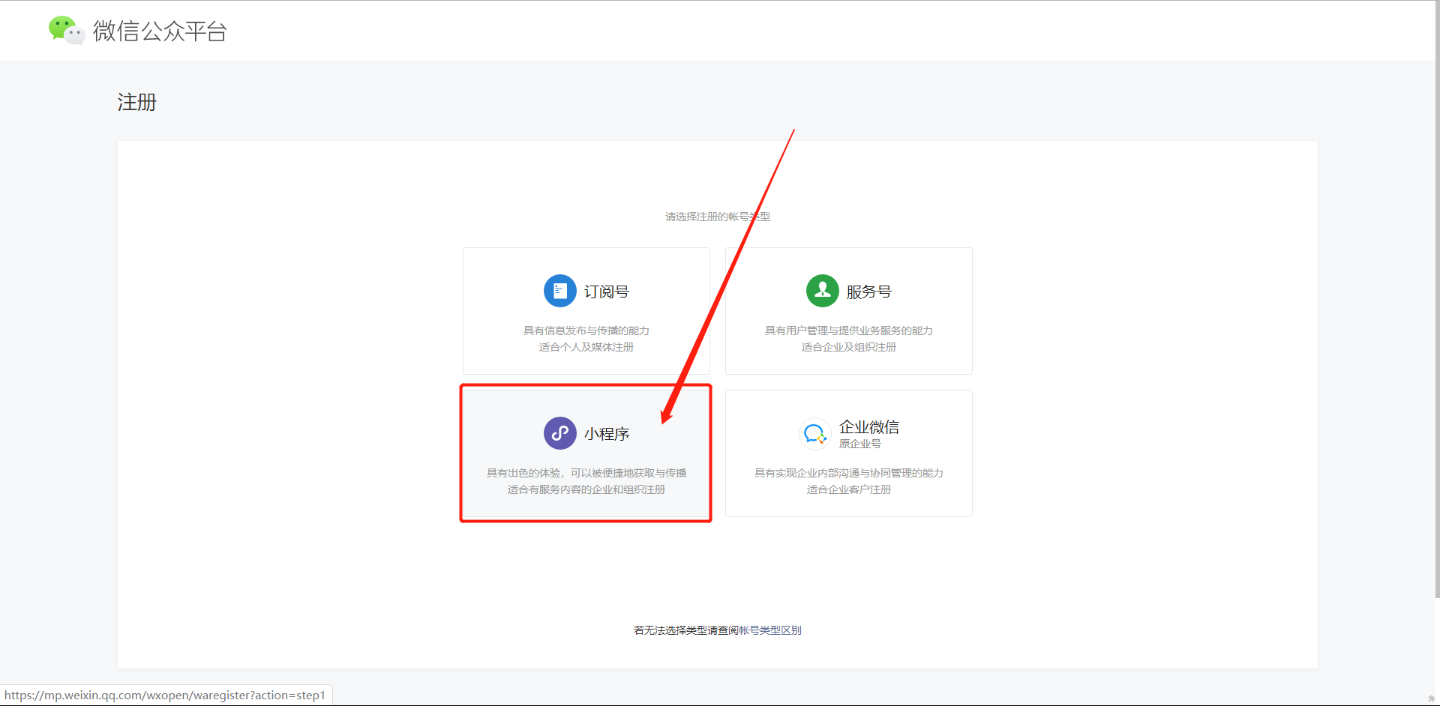Click the green 服务号 person icon
Viewport: 1440px width, 706px height.
pyautogui.click(x=822, y=291)
